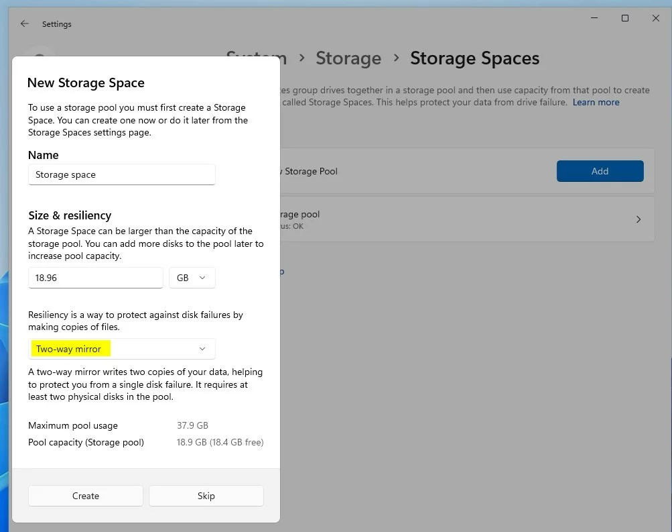Minimize the Settings window
This screenshot has height=532, width=672.
pos(594,18)
